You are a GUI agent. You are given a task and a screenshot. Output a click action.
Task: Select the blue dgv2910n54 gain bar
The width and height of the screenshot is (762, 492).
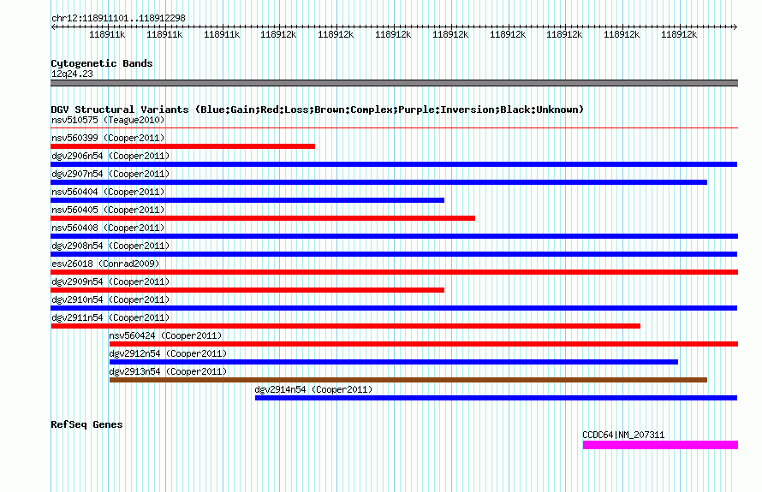[394, 308]
